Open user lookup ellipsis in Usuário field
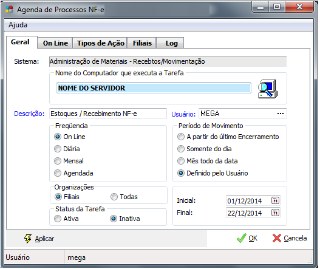The height and width of the screenshot is (269, 320). (x=281, y=114)
